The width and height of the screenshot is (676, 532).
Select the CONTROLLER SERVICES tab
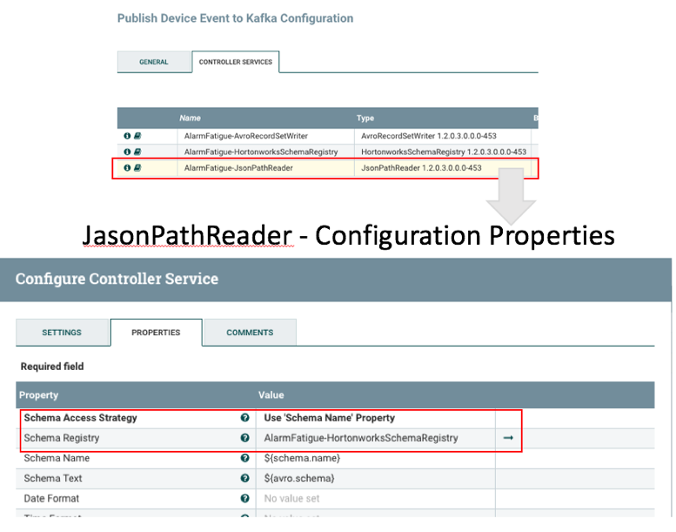pos(236,62)
